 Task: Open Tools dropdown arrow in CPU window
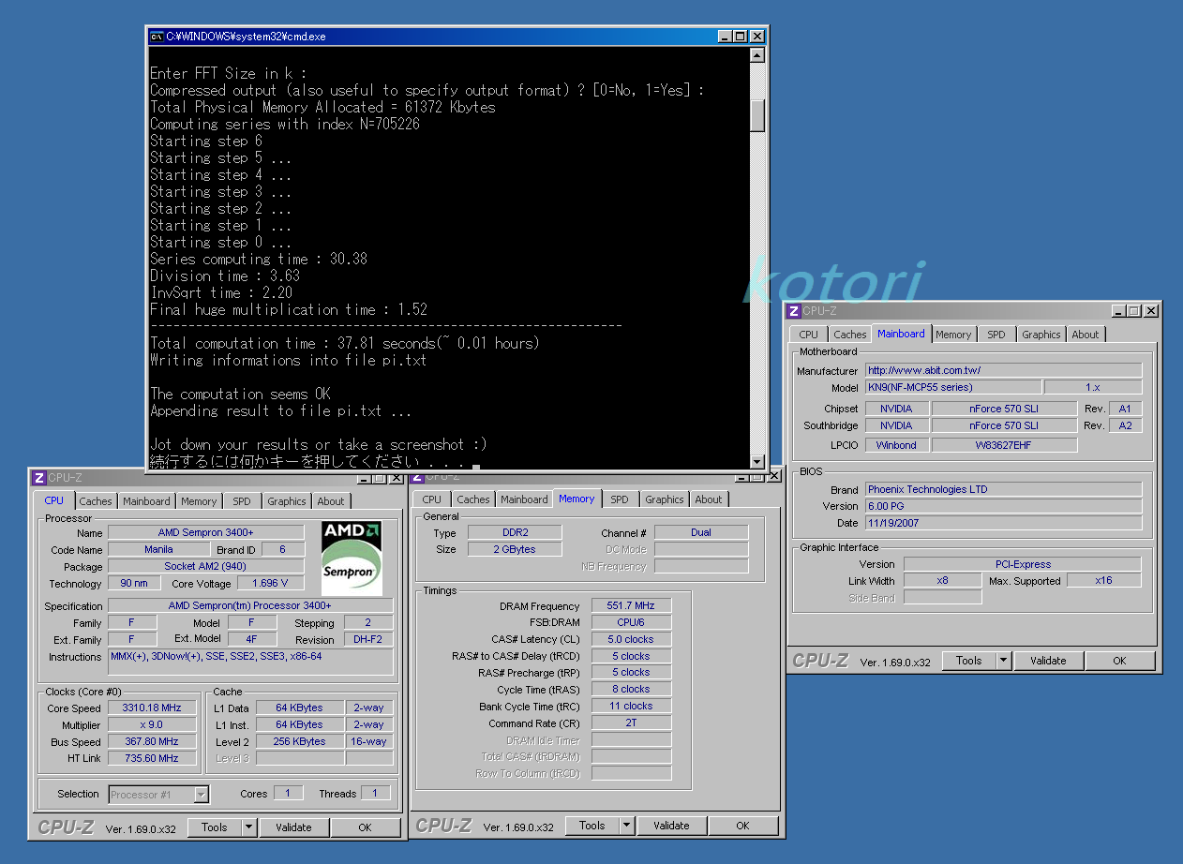(x=248, y=827)
